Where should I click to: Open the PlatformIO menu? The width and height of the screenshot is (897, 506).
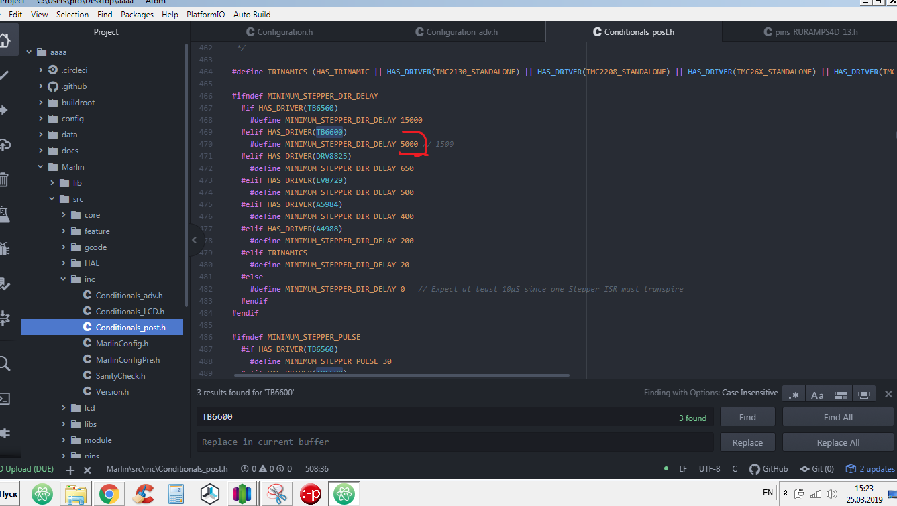click(206, 14)
